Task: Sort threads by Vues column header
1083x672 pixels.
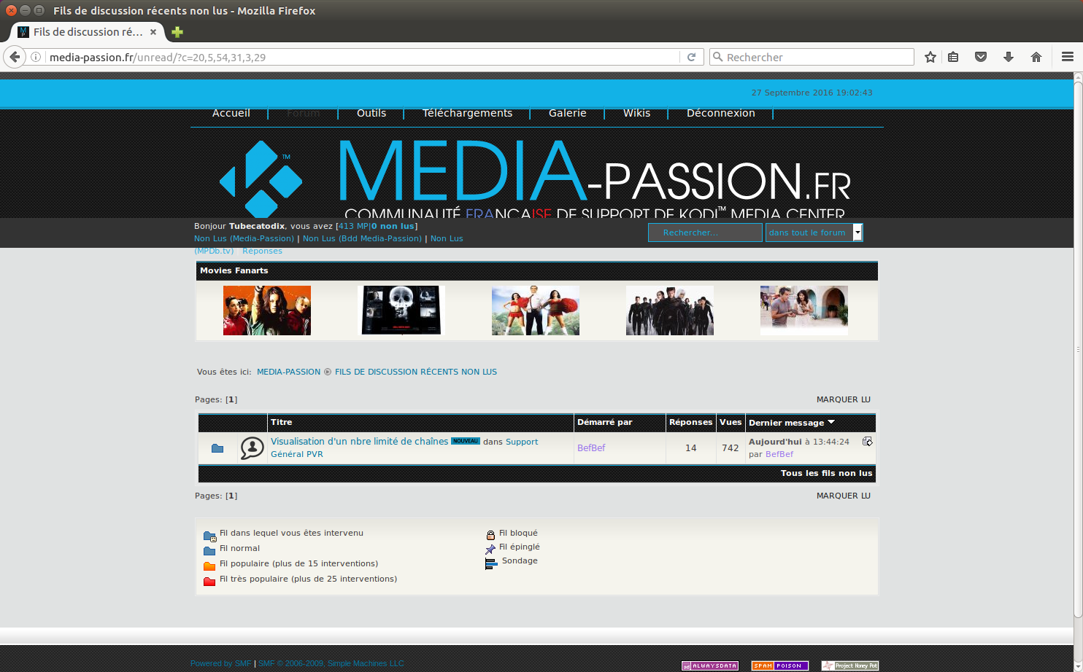Action: tap(731, 422)
